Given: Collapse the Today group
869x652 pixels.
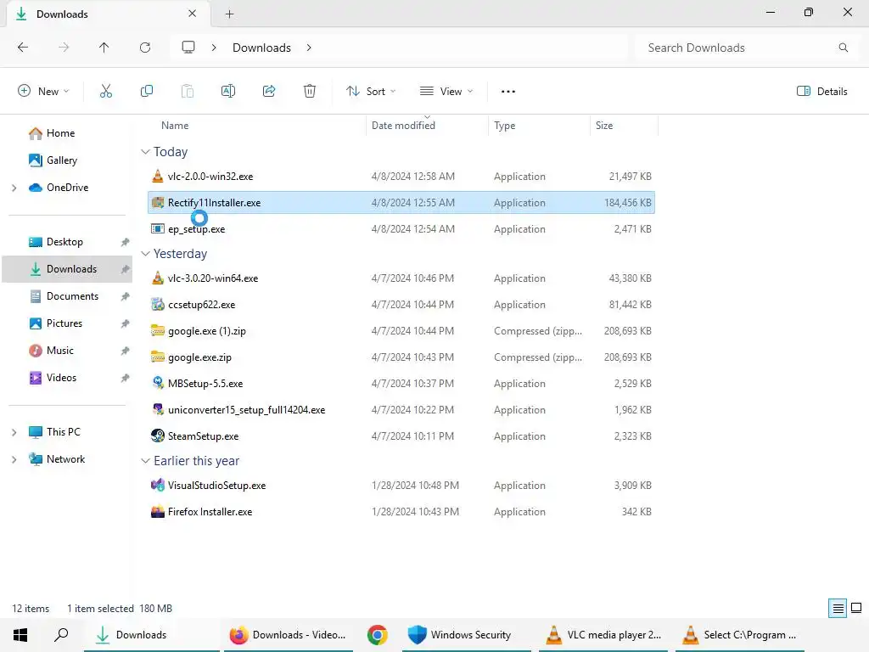Looking at the screenshot, I should [x=145, y=152].
